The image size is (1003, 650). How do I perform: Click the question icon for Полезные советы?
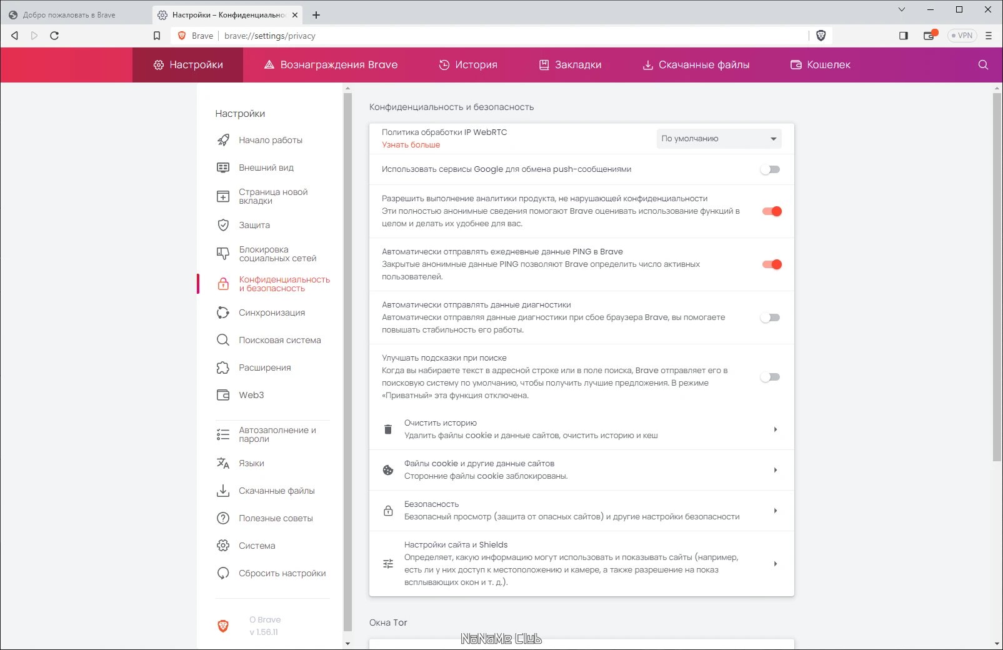click(223, 518)
